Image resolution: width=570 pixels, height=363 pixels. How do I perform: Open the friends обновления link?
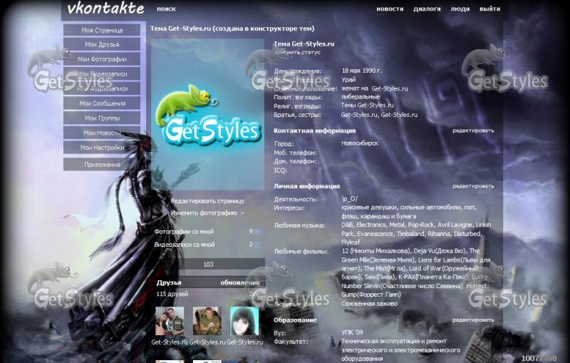tap(240, 282)
